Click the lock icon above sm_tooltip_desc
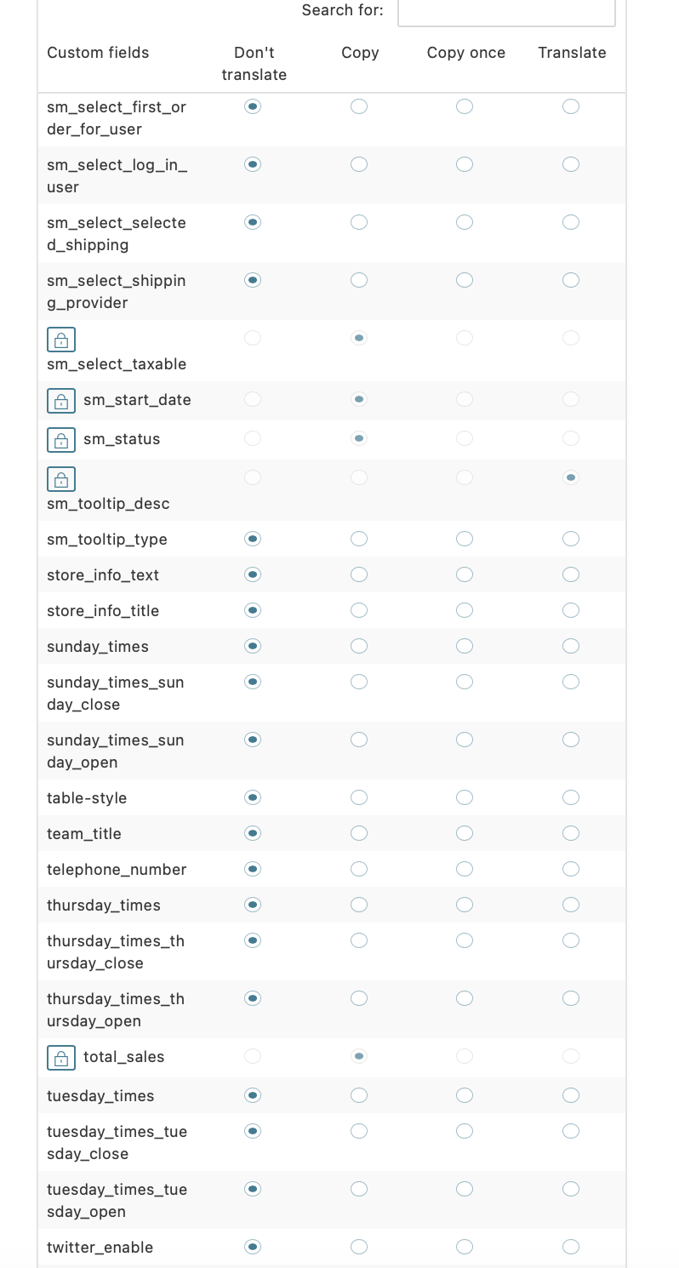The image size is (679, 1268). click(x=61, y=478)
